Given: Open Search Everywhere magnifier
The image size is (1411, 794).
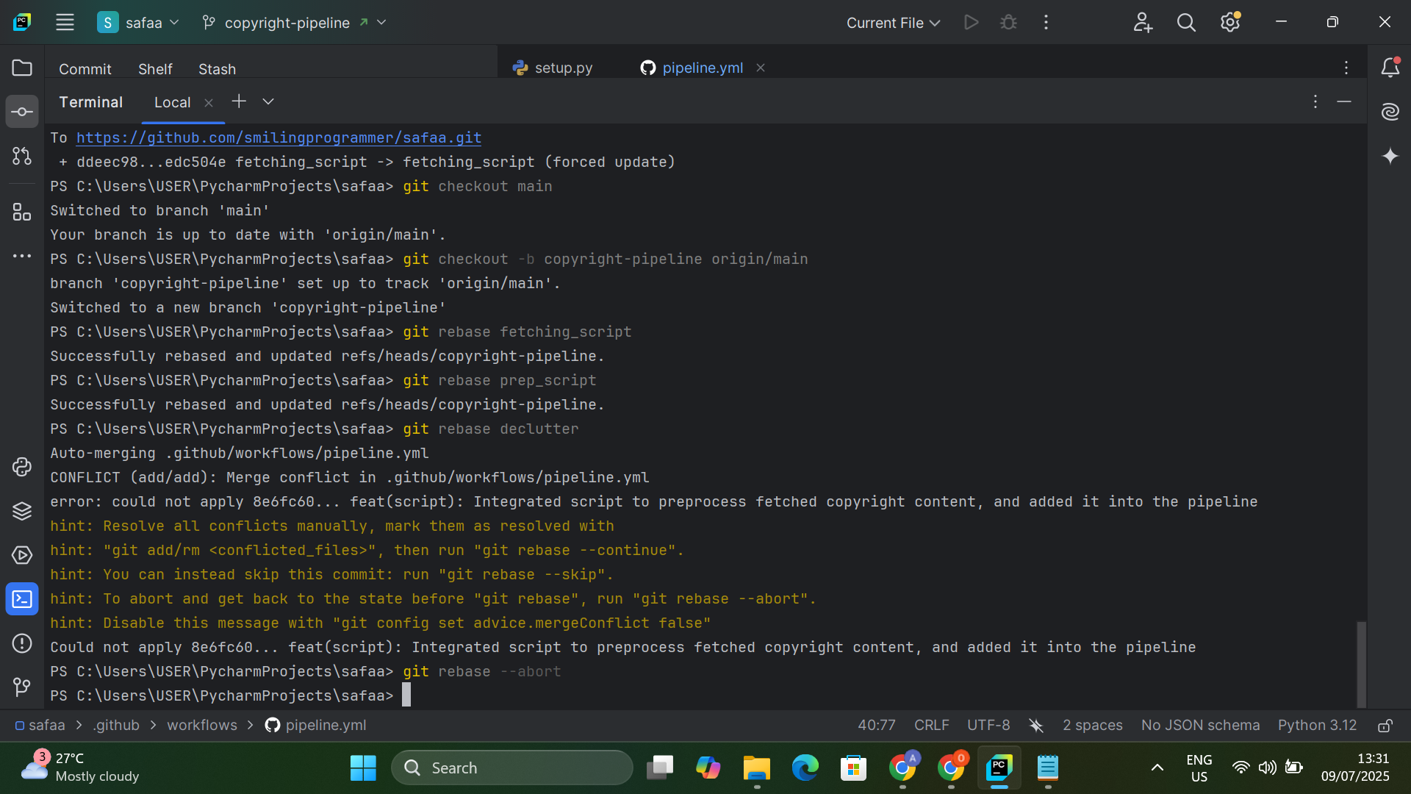Looking at the screenshot, I should point(1186,22).
